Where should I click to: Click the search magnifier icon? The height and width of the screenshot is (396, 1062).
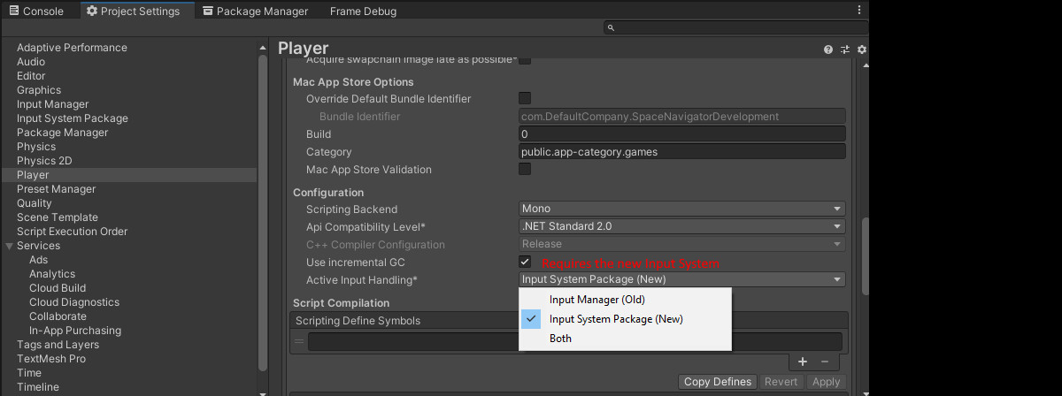(611, 28)
